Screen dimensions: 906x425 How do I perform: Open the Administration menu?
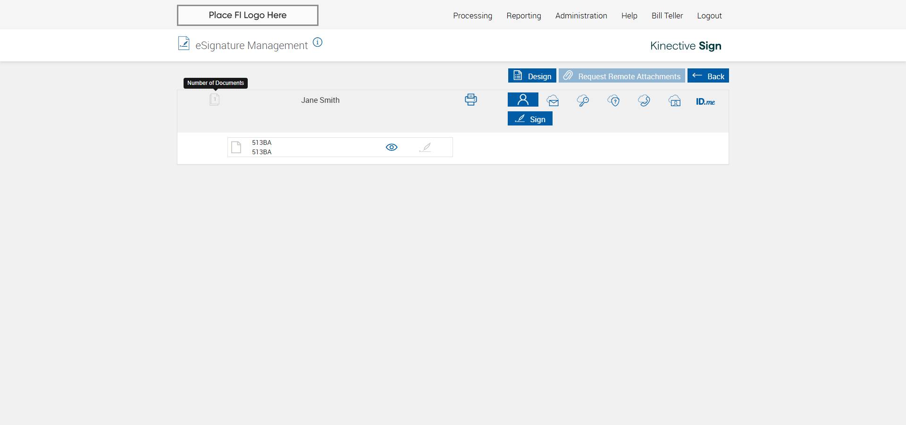[581, 16]
